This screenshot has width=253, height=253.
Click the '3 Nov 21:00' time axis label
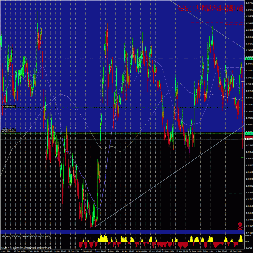point(100,251)
